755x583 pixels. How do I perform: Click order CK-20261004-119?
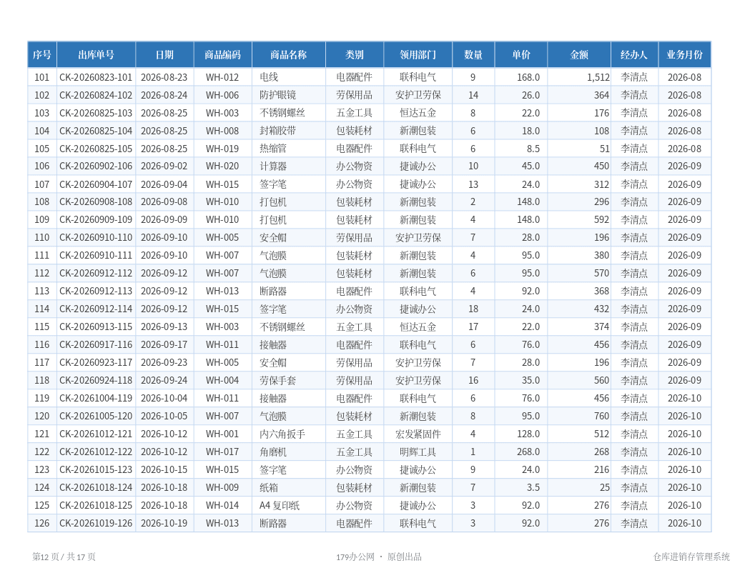pyautogui.click(x=96, y=398)
